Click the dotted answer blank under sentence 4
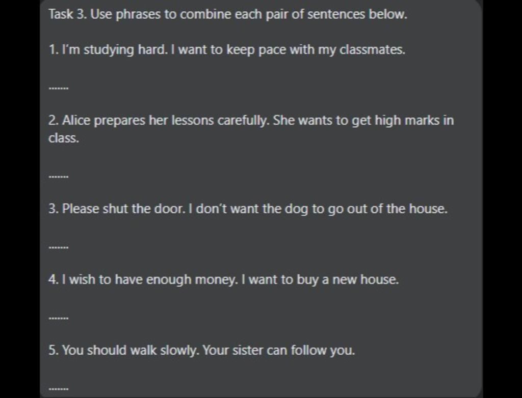The height and width of the screenshot is (398, 522). (59, 318)
